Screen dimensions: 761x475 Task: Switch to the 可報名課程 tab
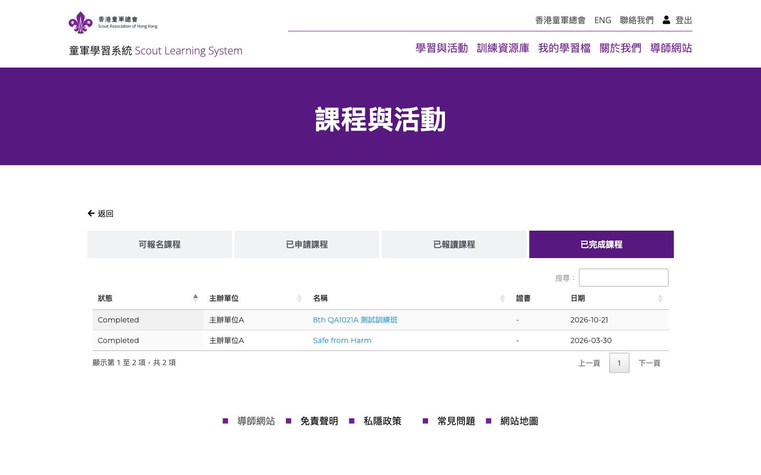click(160, 244)
